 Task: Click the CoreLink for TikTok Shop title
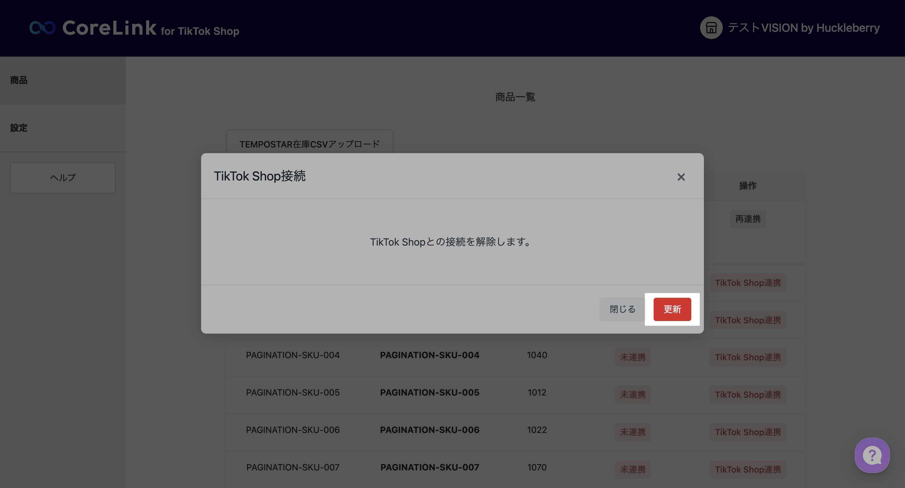[151, 28]
